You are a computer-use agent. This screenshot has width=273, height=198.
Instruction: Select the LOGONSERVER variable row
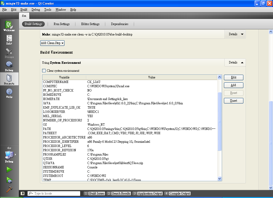pos(130,112)
